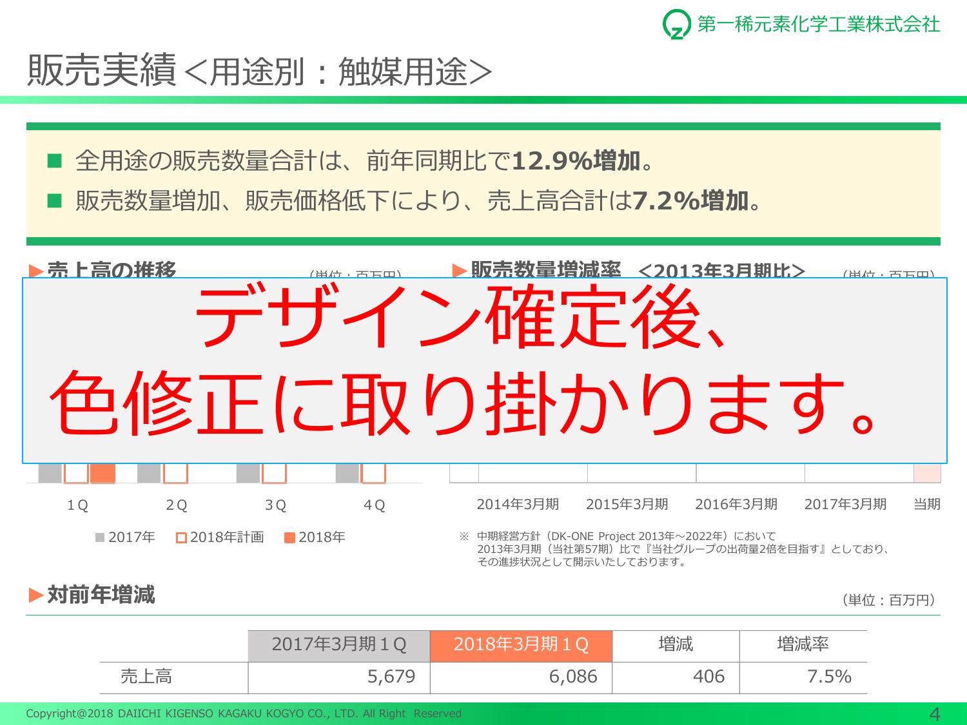The image size is (967, 725).
Task: Select the first green square bullet
Action: point(54,160)
